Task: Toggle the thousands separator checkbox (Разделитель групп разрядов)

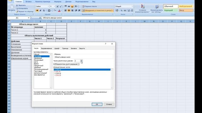Action: [x=54, y=64]
